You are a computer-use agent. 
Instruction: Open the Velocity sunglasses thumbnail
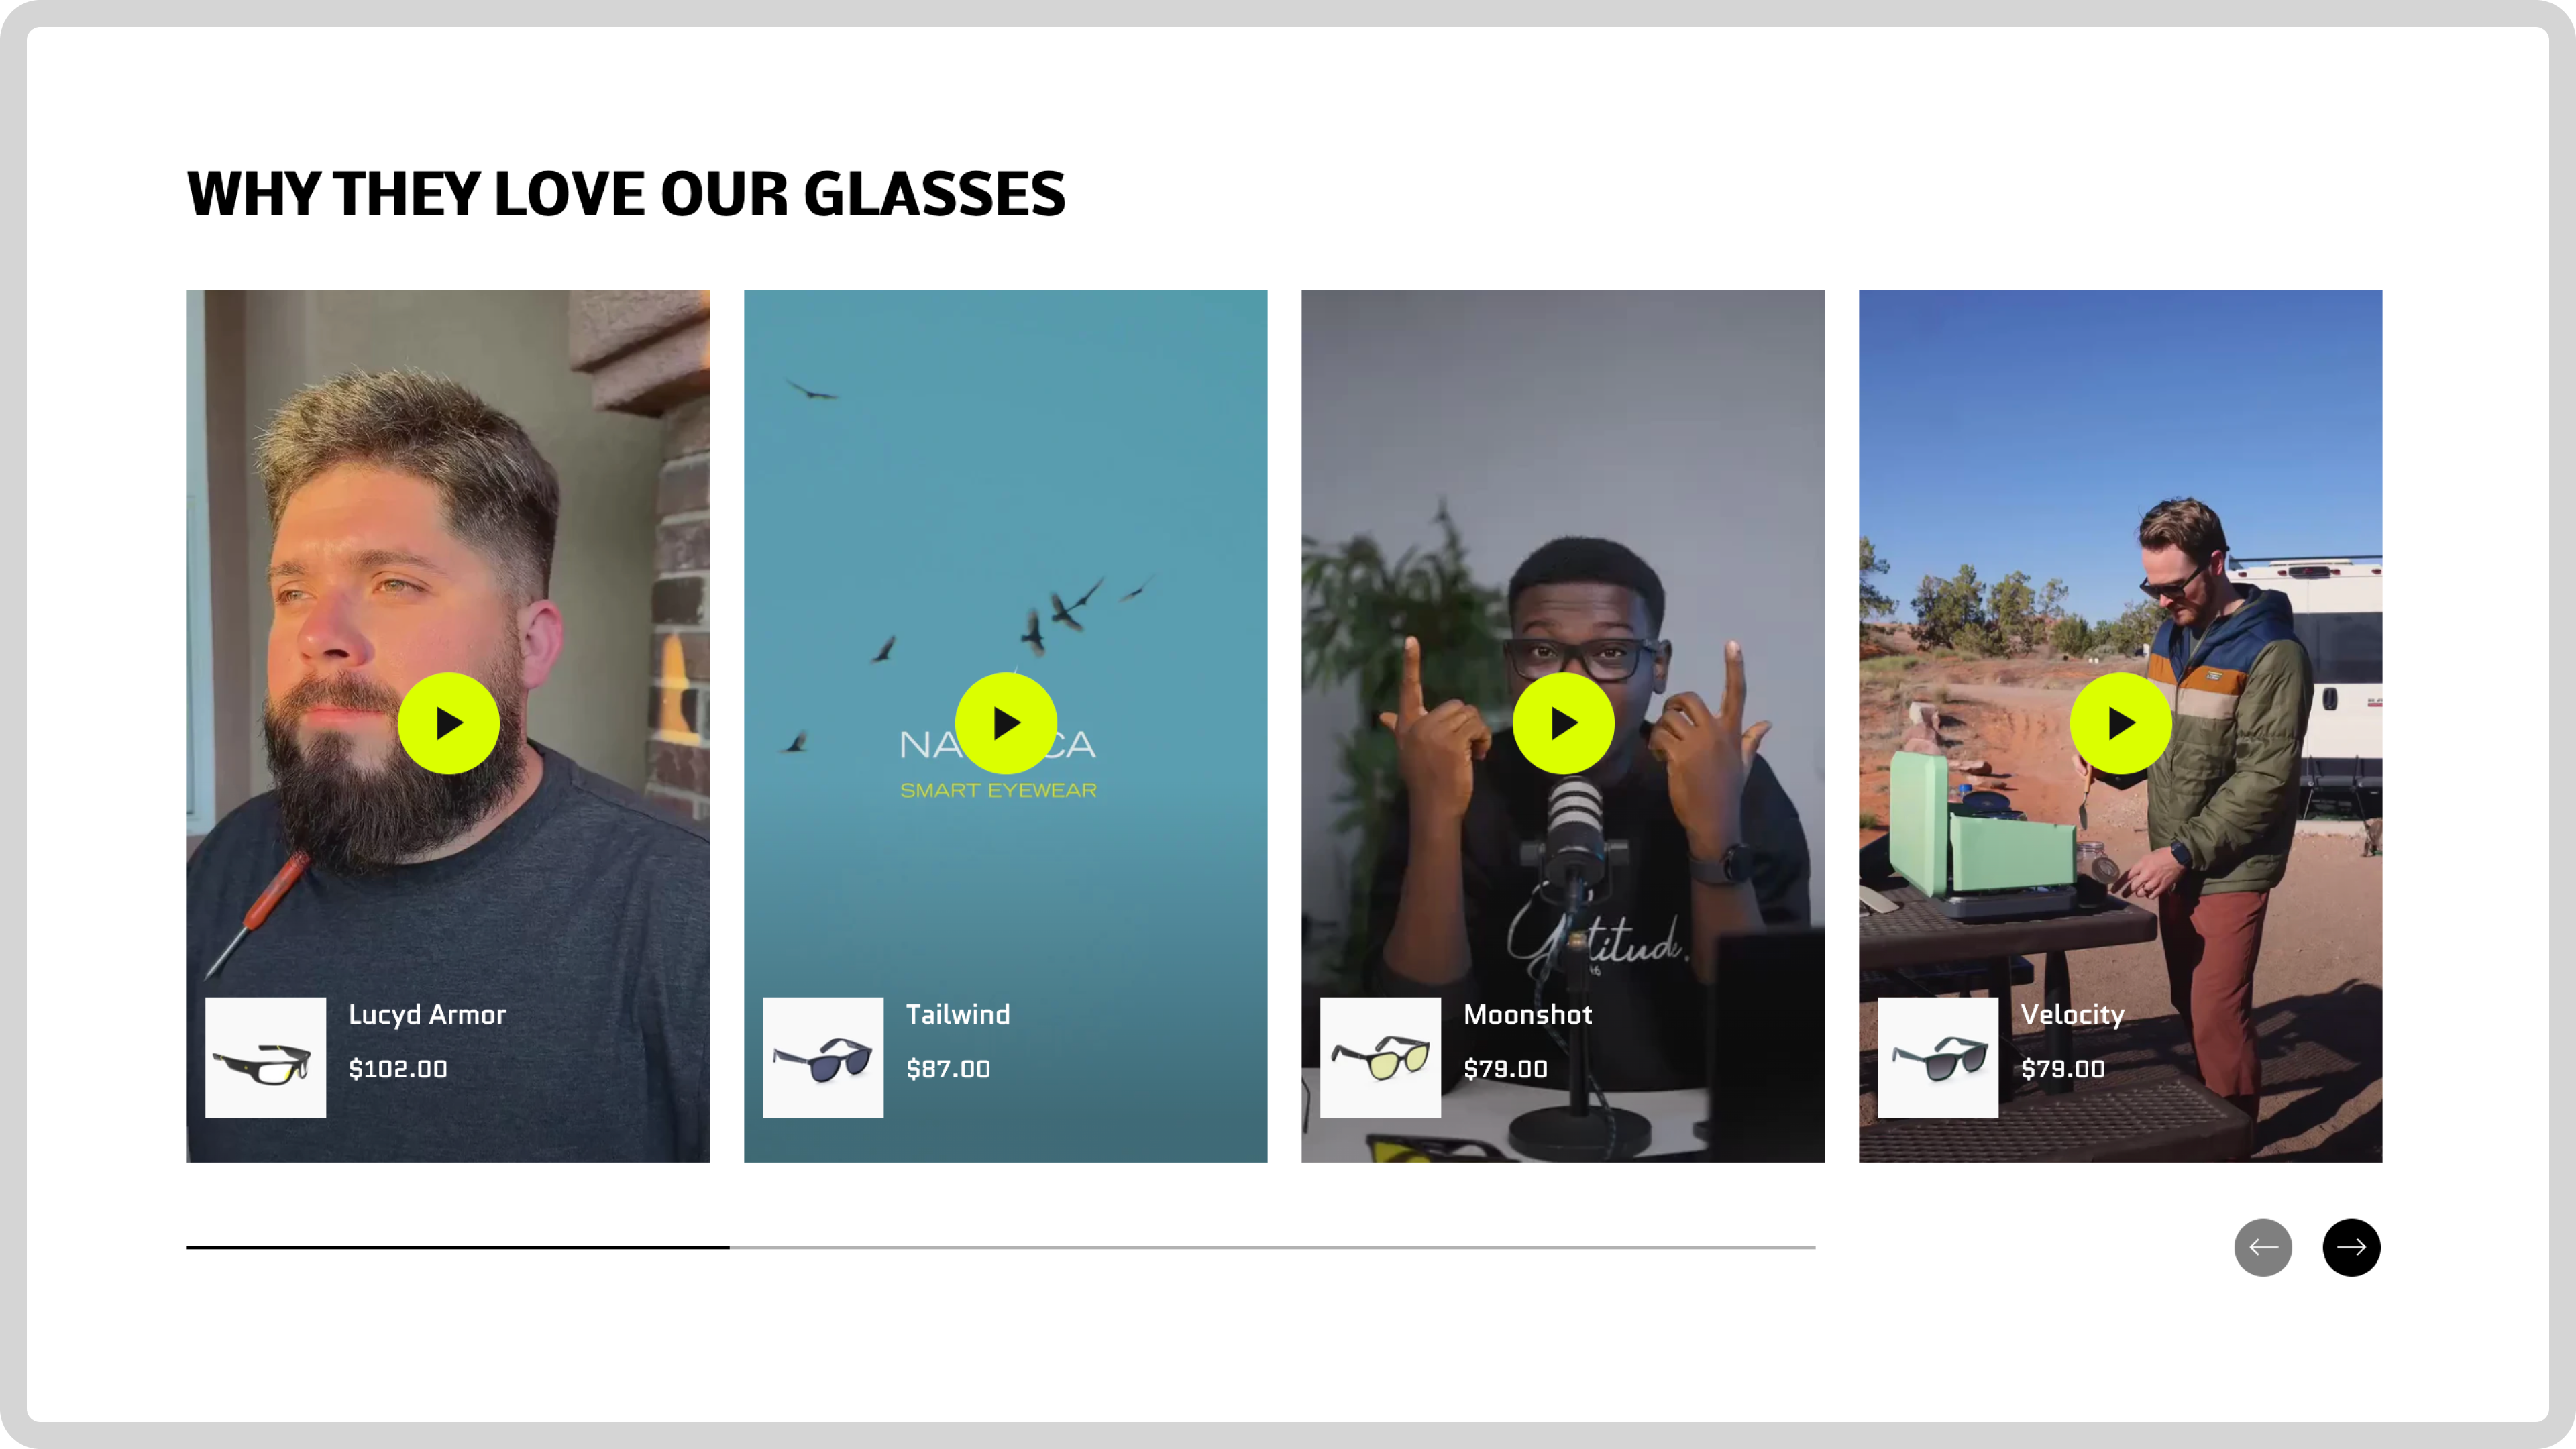tap(1938, 1057)
